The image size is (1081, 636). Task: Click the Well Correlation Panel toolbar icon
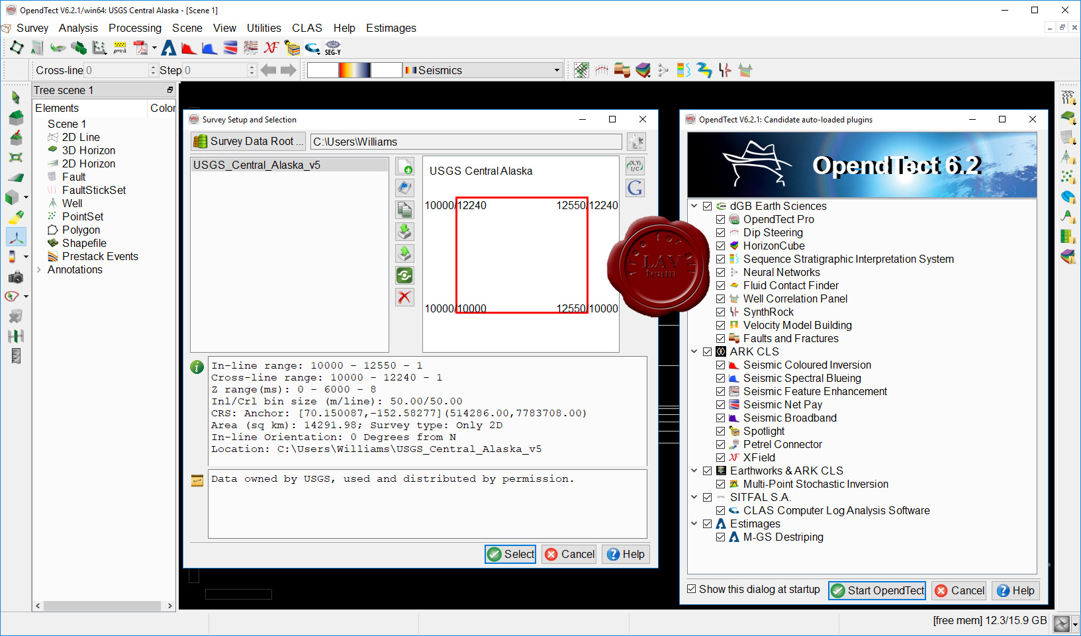pyautogui.click(x=746, y=70)
